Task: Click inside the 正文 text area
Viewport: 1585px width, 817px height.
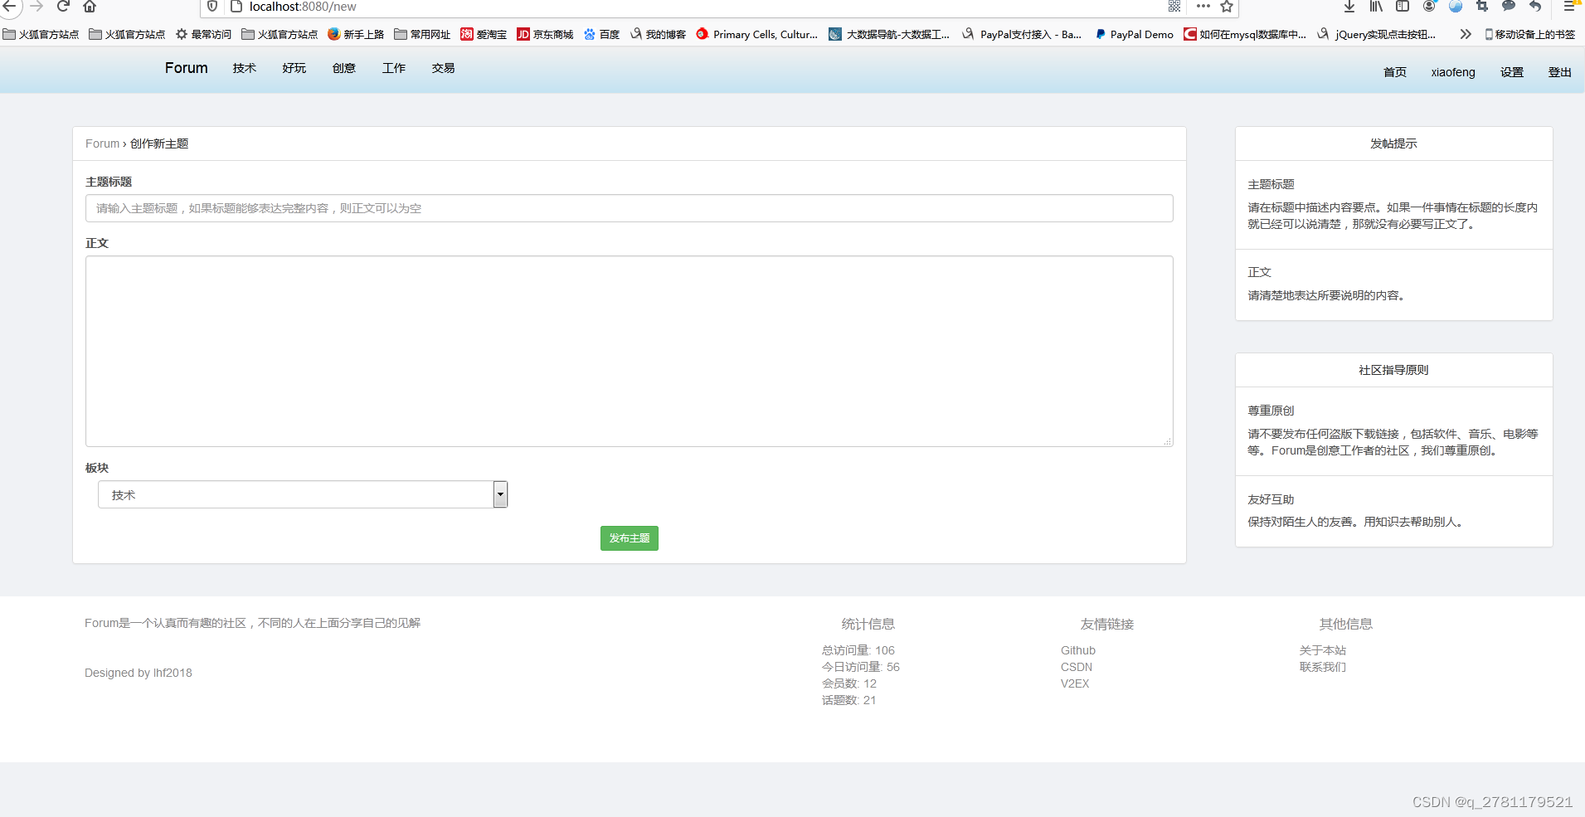Action: pyautogui.click(x=629, y=351)
